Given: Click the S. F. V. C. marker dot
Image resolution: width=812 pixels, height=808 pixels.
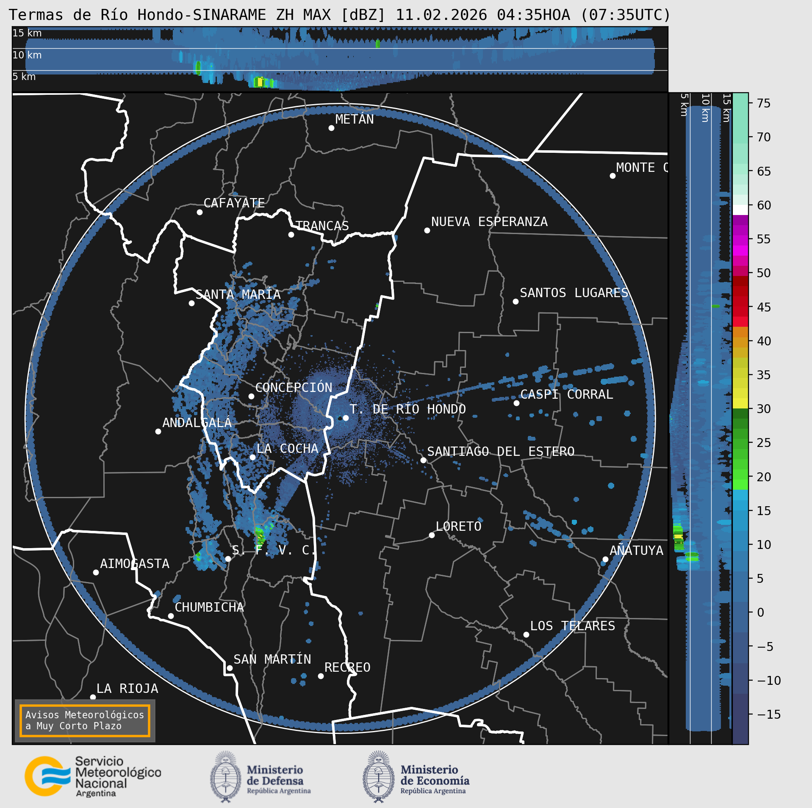Looking at the screenshot, I should pos(228,559).
